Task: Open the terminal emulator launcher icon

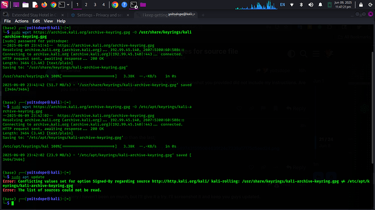Action: [x=62, y=4]
